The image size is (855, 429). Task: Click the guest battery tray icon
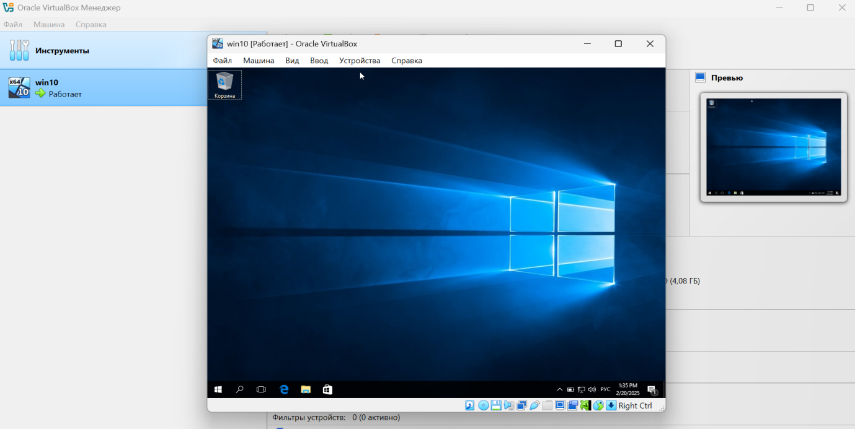point(570,389)
